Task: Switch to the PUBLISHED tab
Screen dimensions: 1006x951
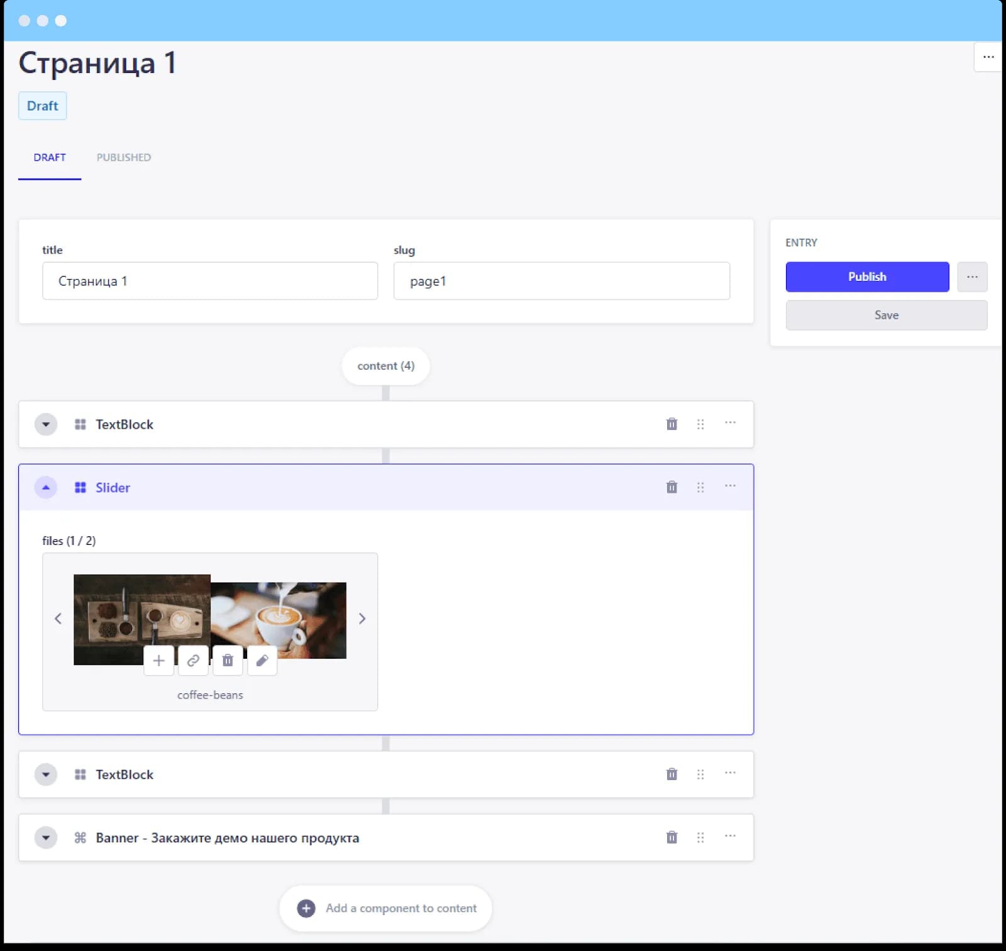Action: tap(124, 157)
